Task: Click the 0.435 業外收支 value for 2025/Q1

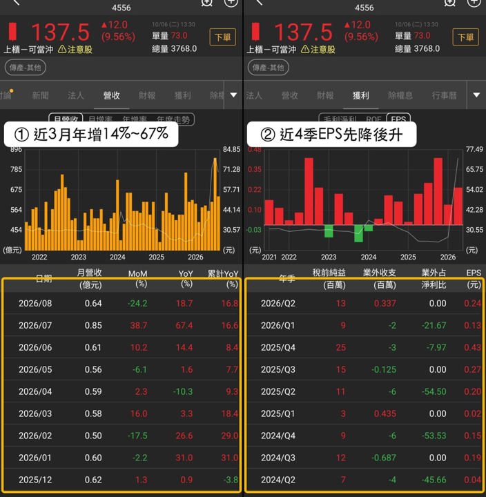Action: coord(385,413)
